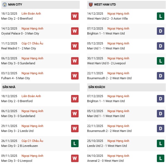Click L badge for B.Leverkusen match
The width and height of the screenshot is (166, 164).
click(75, 143)
